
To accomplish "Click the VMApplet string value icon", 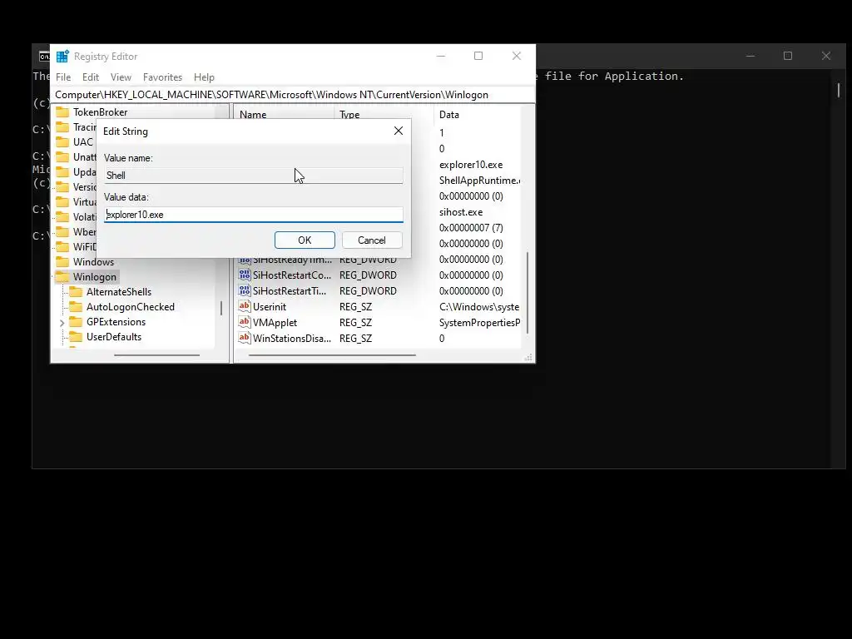I will click(245, 322).
